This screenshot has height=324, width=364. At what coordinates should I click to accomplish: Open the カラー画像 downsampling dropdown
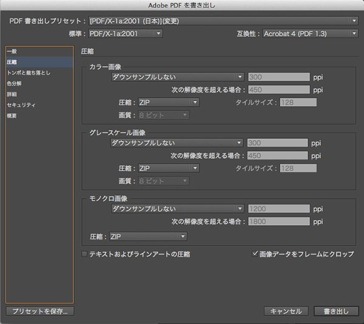(178, 77)
